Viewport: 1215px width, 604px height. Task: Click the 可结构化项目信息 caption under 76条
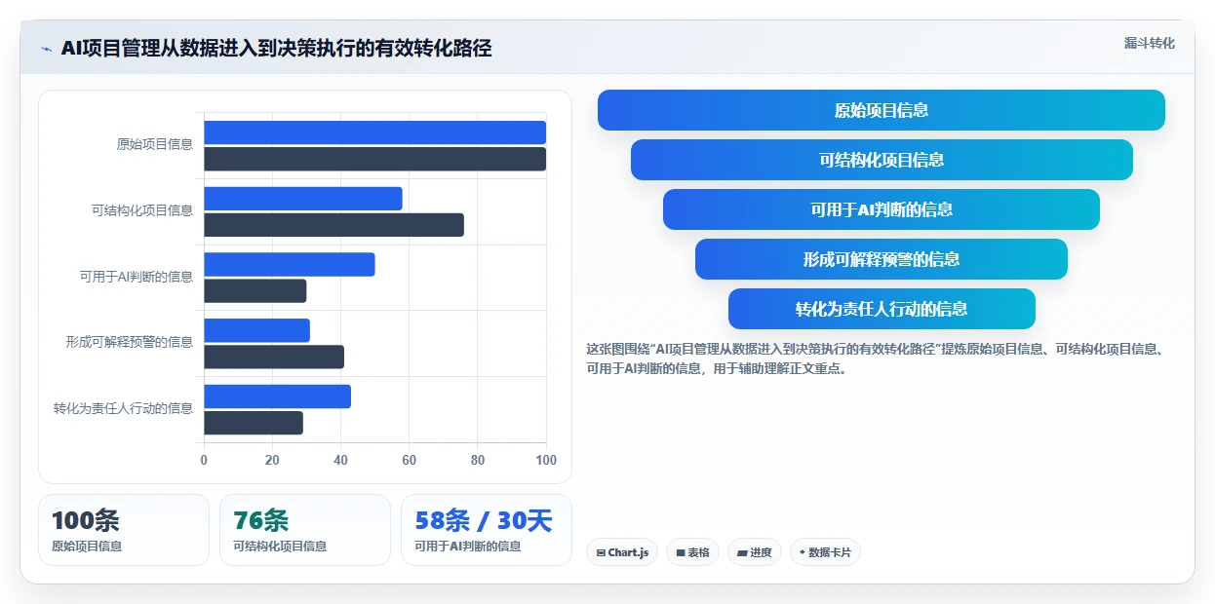(280, 547)
